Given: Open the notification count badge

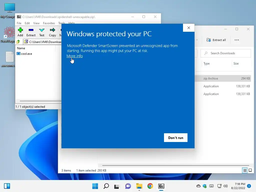Looking at the screenshot, I should point(249,186).
